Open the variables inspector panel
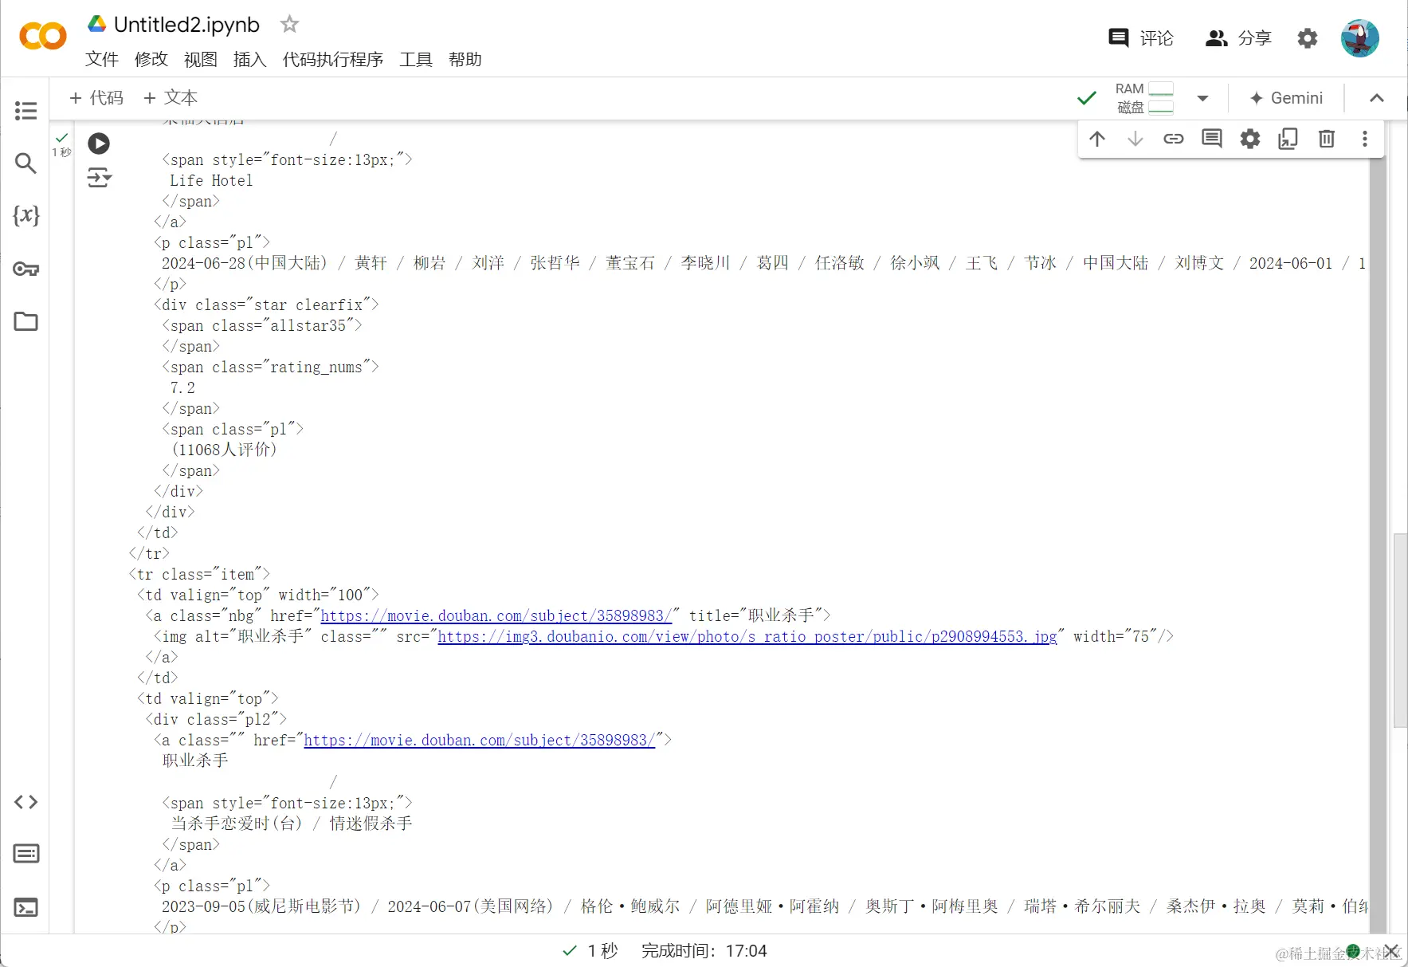 (x=25, y=215)
